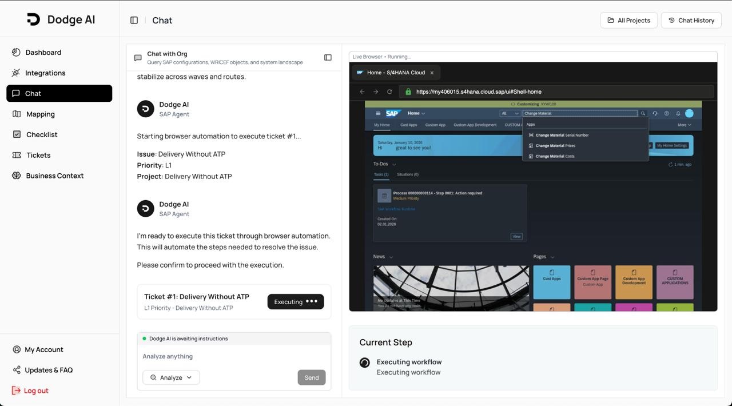The height and width of the screenshot is (406, 732).
Task: Click the back arrow in Live Browser
Action: click(362, 91)
